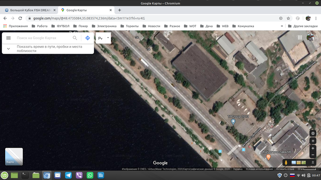Open Viber from the taskbar
Screen dimensions: 321x180
79,175
